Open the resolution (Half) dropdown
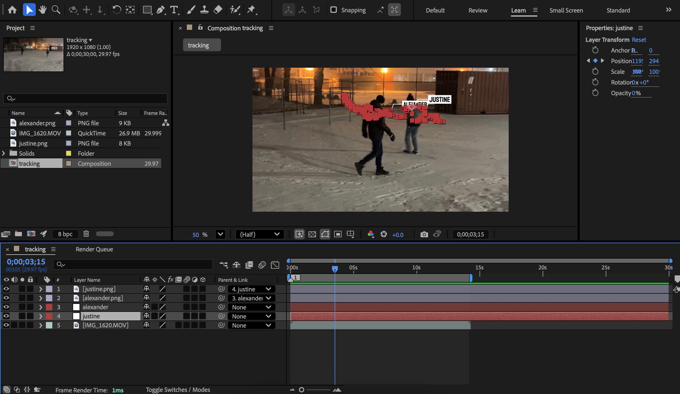680x394 pixels. pos(259,235)
